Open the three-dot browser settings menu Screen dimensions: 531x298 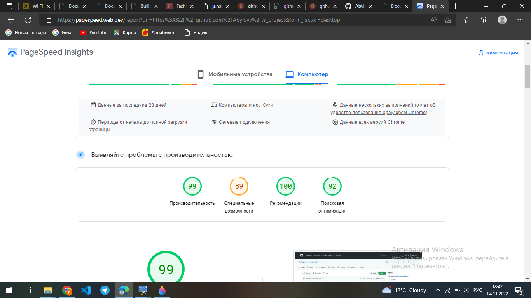520,20
